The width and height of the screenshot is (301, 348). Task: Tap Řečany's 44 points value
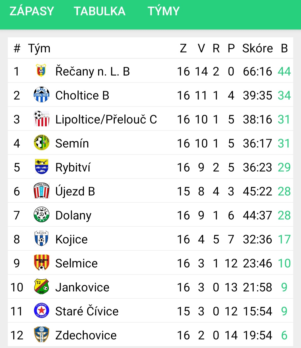click(284, 71)
